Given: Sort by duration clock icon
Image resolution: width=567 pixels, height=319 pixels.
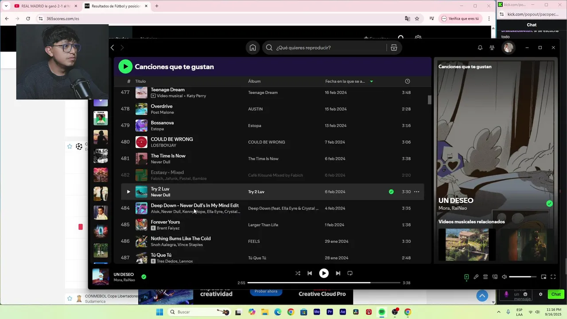Looking at the screenshot, I should point(408,82).
